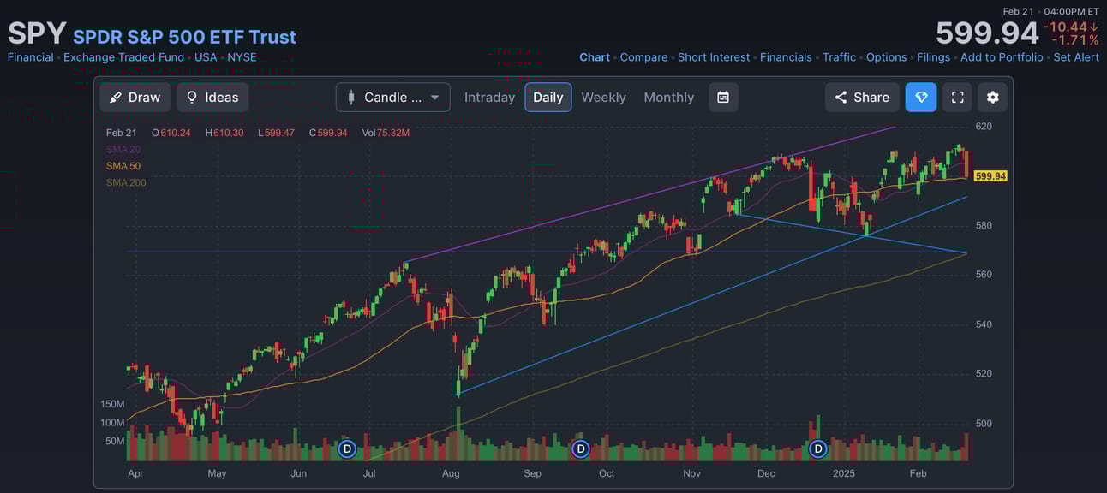Click the blue diamond premium icon
The width and height of the screenshot is (1107, 493).
921,98
